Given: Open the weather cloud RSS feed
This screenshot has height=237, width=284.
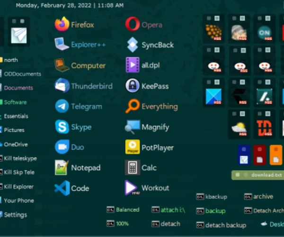Looking at the screenshot, I should tap(239, 128).
